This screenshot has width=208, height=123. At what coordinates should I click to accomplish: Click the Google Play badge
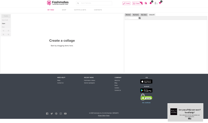click(146, 91)
